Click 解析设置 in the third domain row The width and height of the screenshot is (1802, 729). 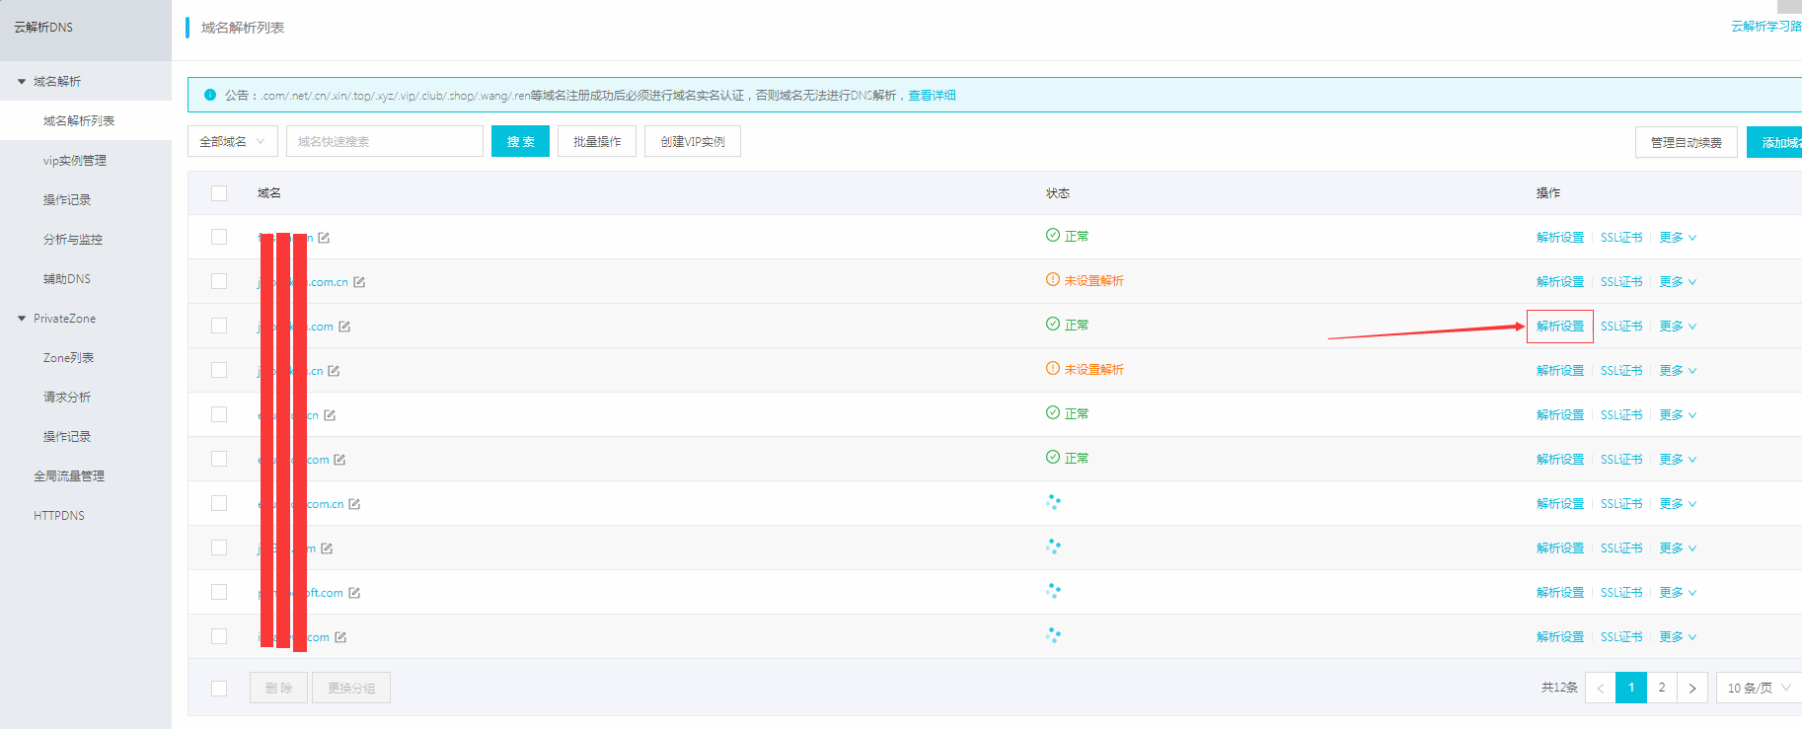(x=1560, y=327)
